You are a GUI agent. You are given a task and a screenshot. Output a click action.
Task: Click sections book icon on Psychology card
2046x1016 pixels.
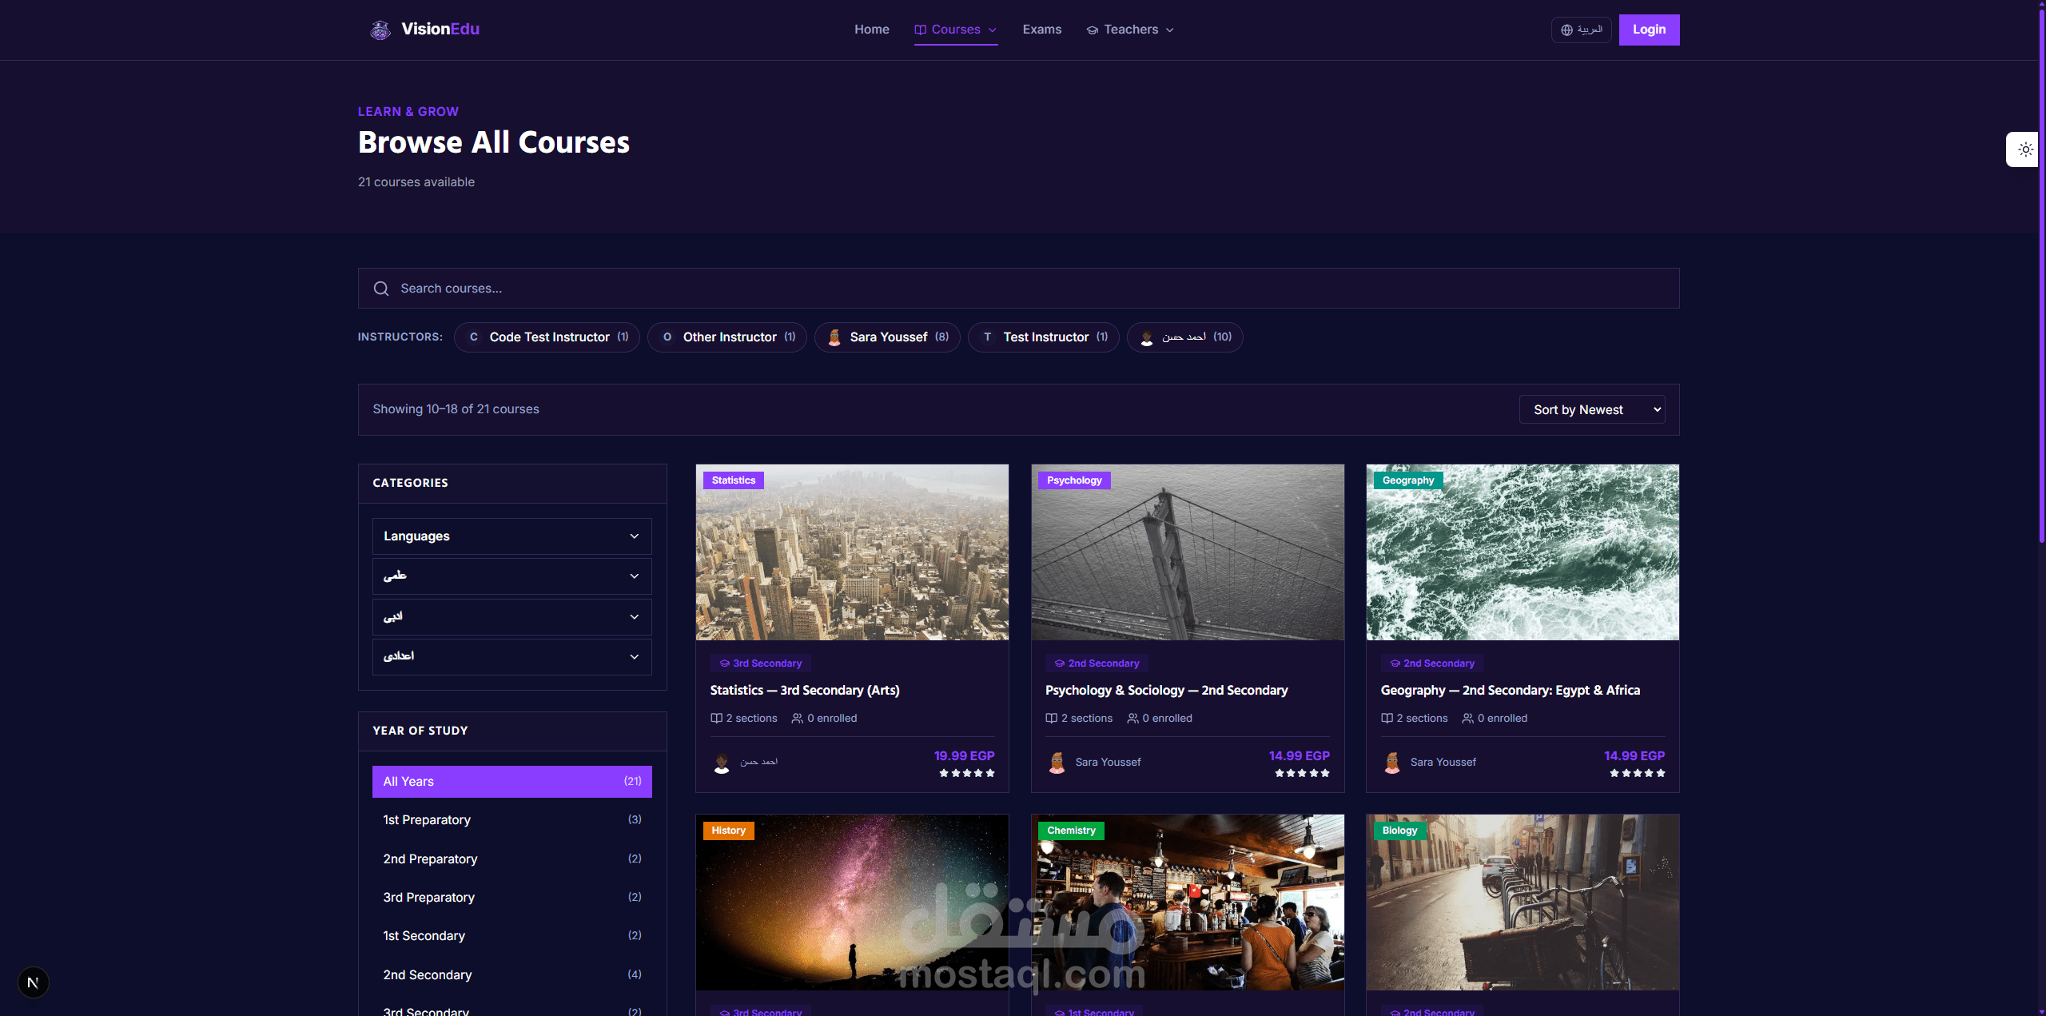point(1051,719)
